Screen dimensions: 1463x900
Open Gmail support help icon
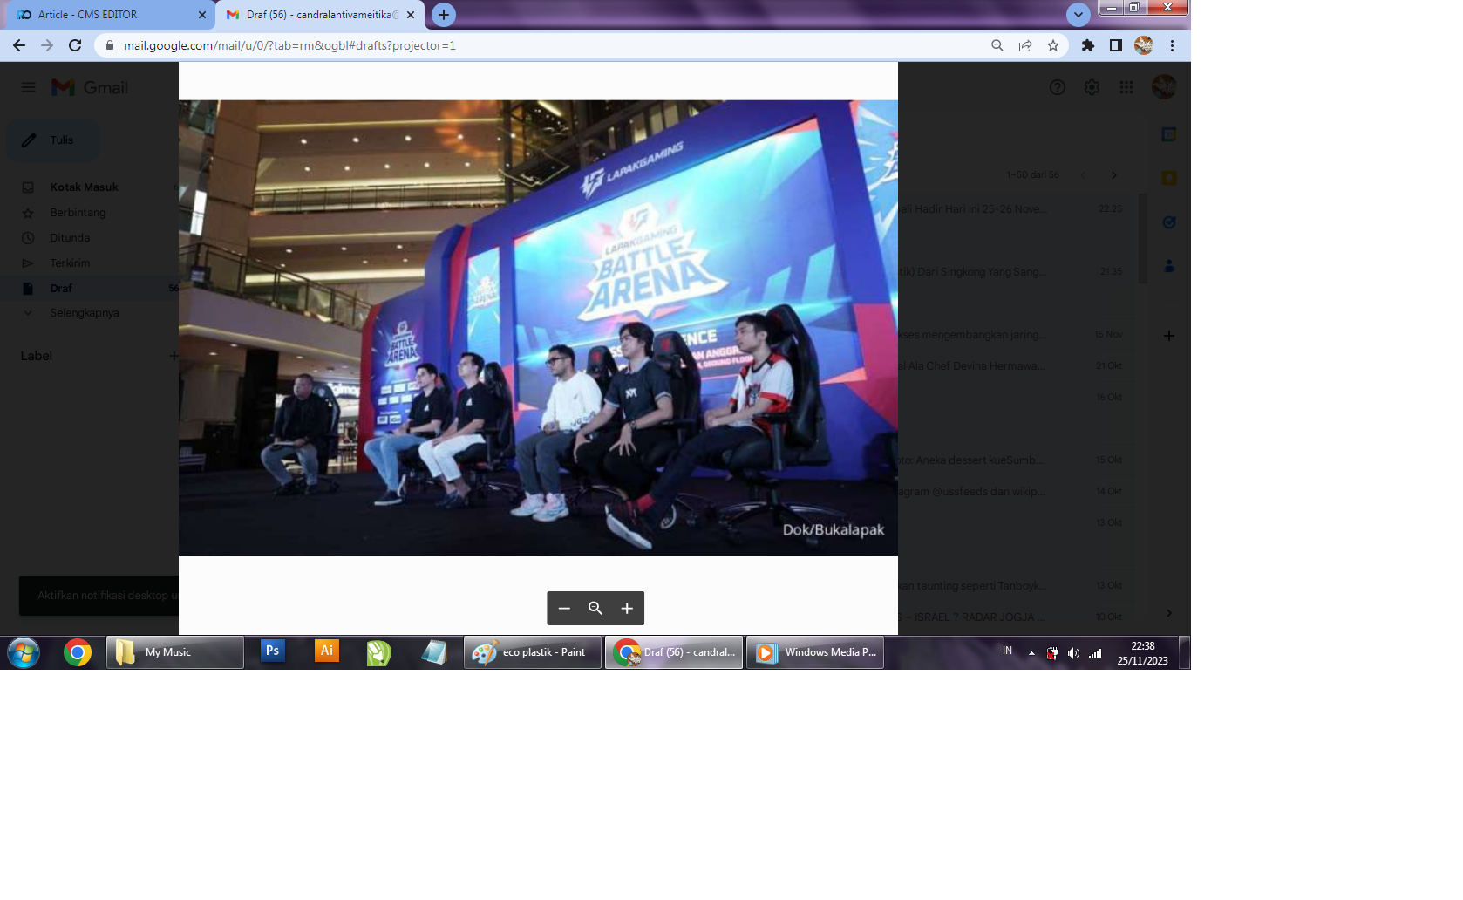pyautogui.click(x=1058, y=87)
